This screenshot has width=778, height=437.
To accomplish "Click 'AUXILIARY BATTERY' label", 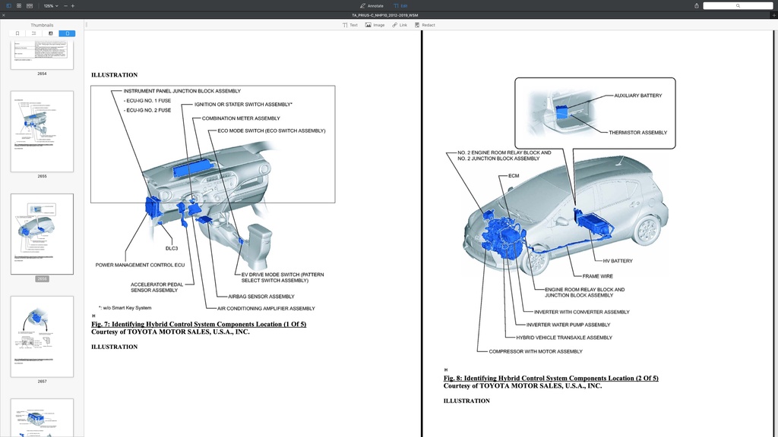I will coord(638,96).
